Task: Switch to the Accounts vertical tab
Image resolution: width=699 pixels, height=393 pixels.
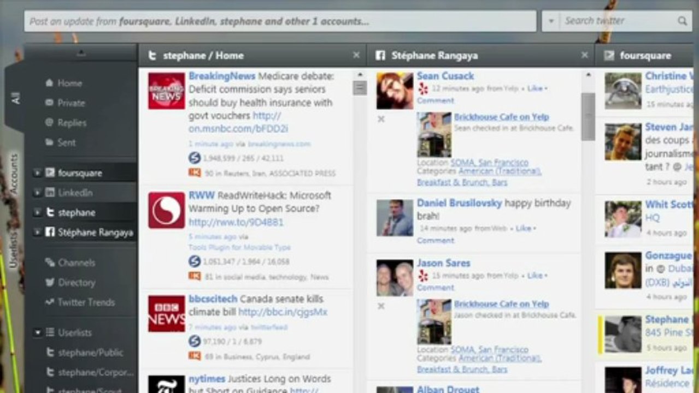Action: [x=15, y=174]
